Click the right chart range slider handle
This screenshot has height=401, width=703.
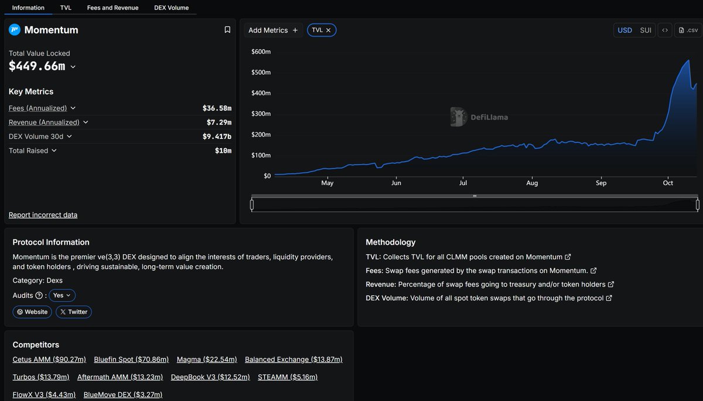698,204
